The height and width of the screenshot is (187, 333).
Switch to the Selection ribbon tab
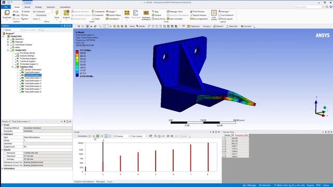(x=51, y=7)
